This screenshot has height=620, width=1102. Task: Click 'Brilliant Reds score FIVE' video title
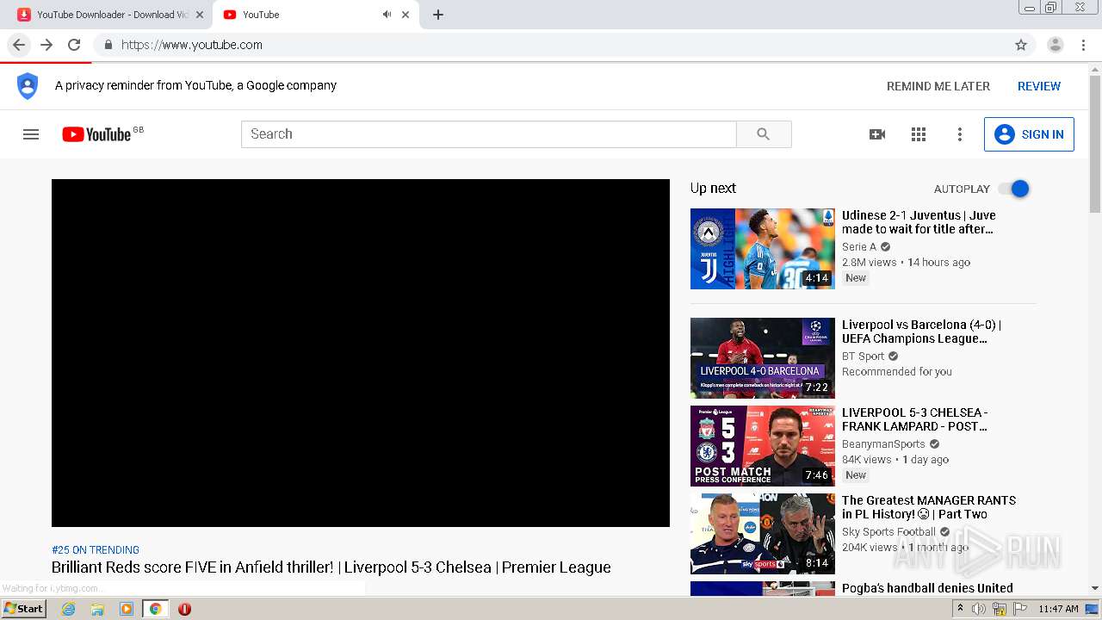(x=331, y=567)
